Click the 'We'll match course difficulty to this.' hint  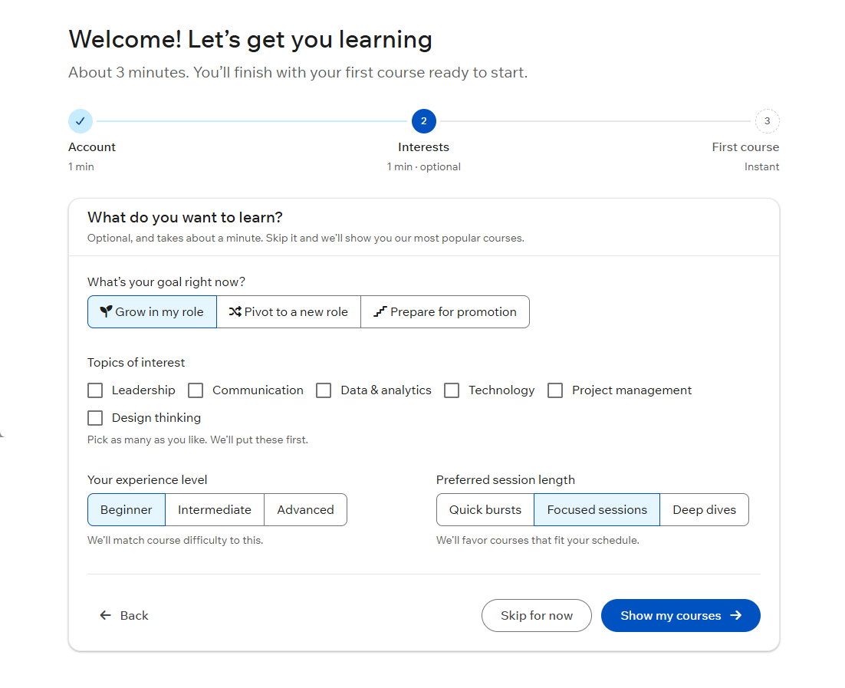point(176,540)
